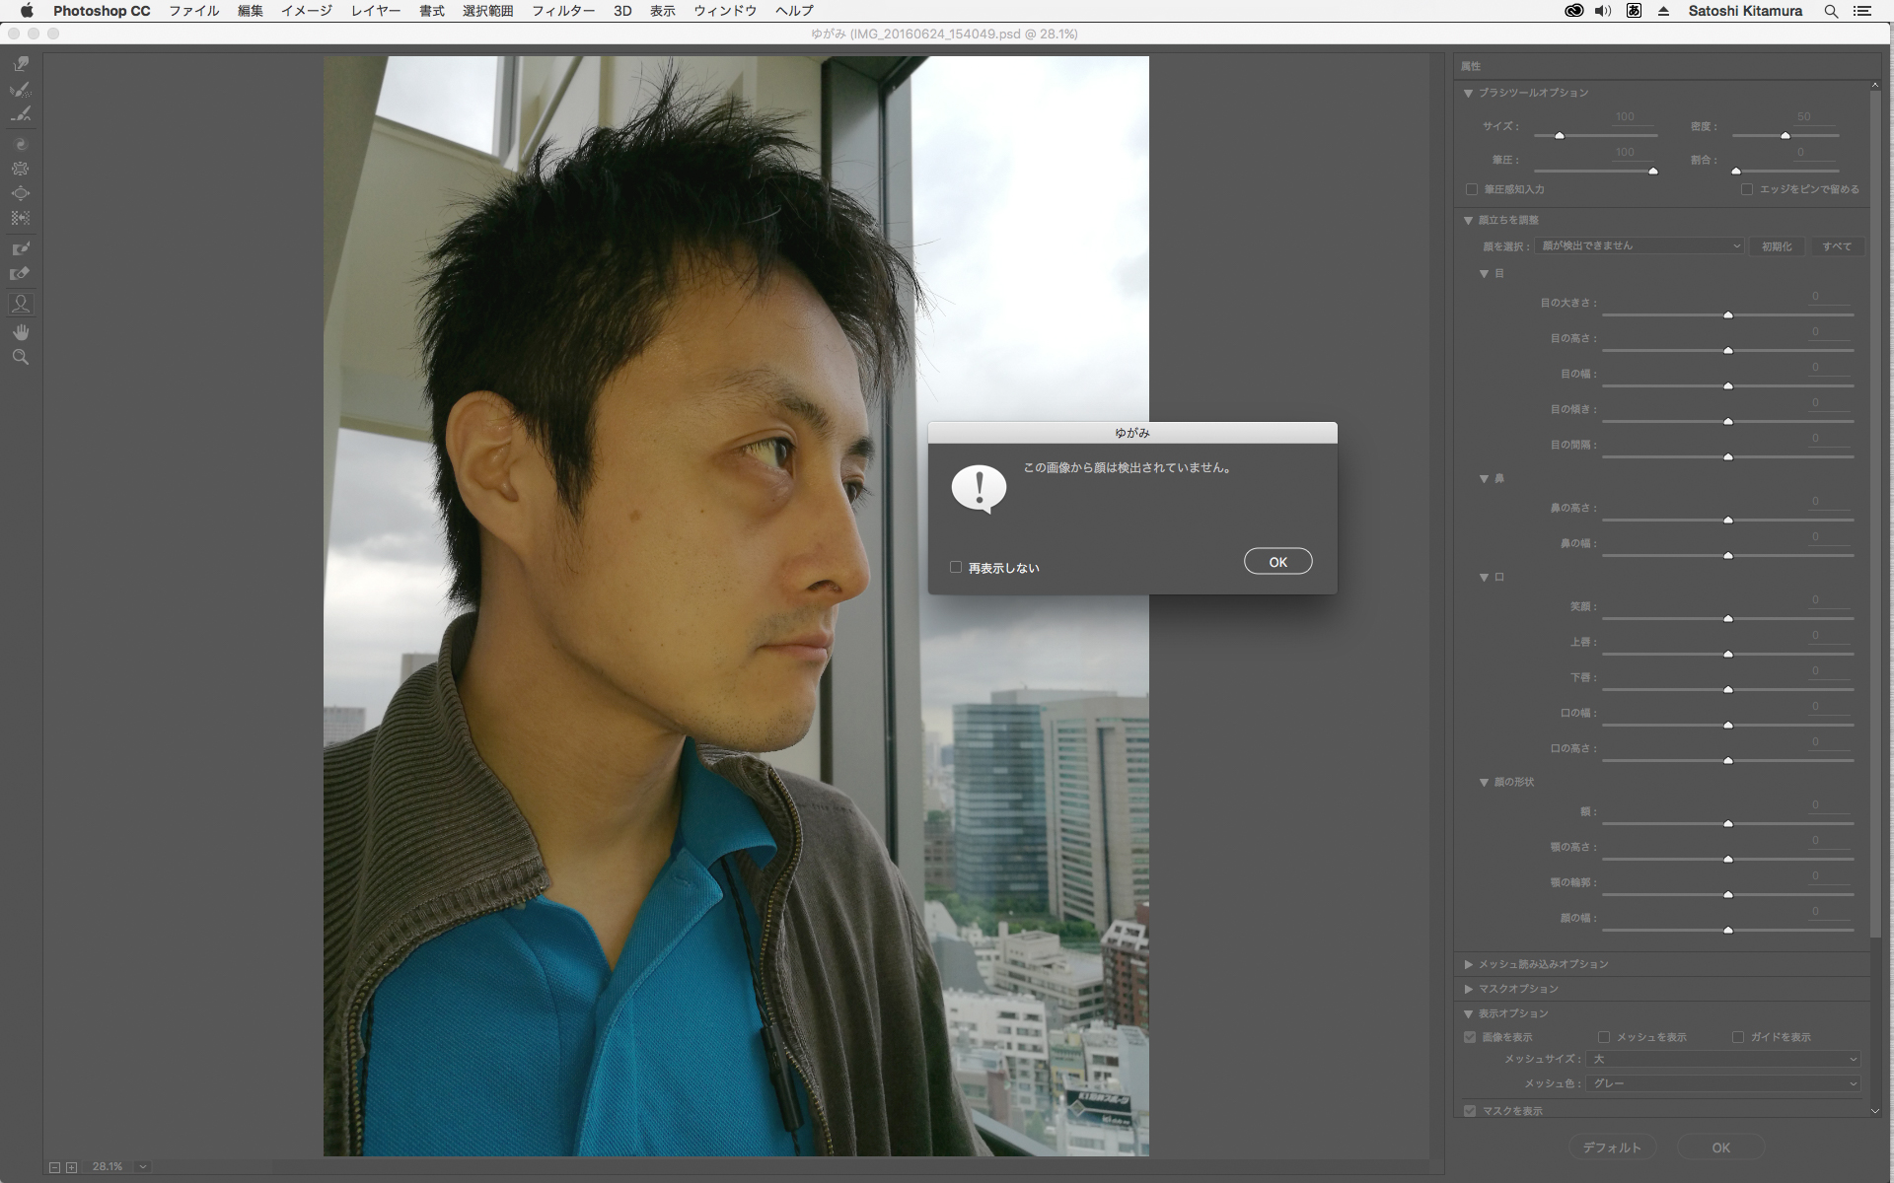
Task: Toggle ガイドを表示 checkbox
Action: click(1738, 1037)
